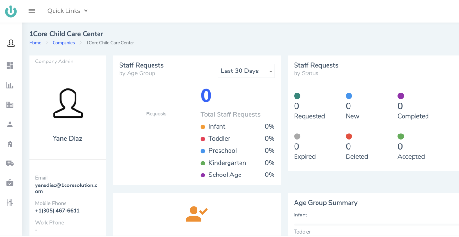Open the sliders settings sidebar icon
The image size is (459, 237).
click(x=10, y=203)
